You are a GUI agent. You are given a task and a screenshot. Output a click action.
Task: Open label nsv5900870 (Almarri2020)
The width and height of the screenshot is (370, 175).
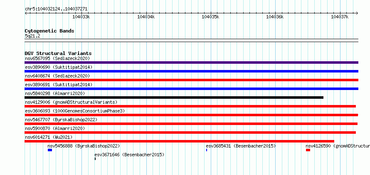55,128
